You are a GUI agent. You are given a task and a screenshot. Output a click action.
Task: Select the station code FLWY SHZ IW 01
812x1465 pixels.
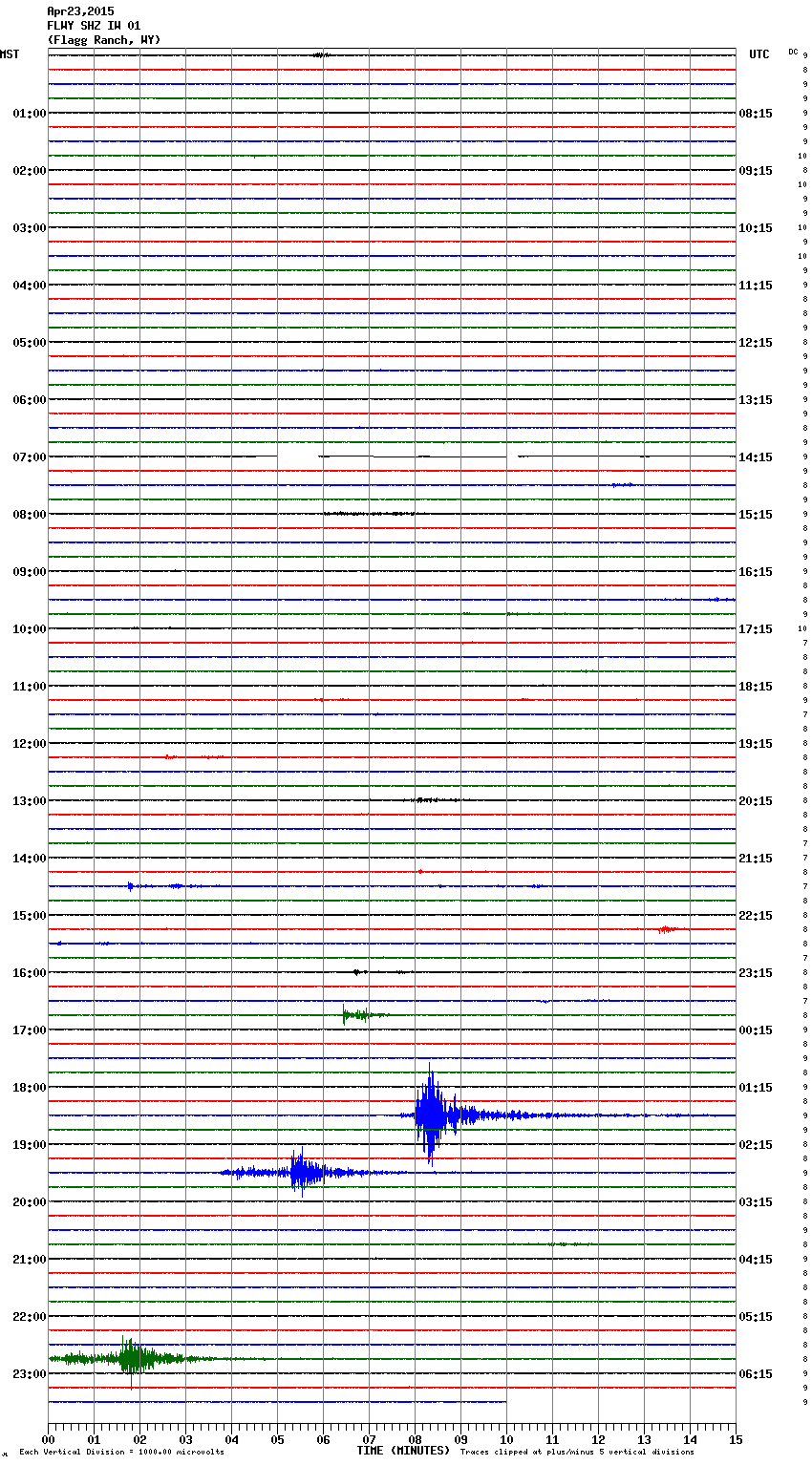point(94,26)
